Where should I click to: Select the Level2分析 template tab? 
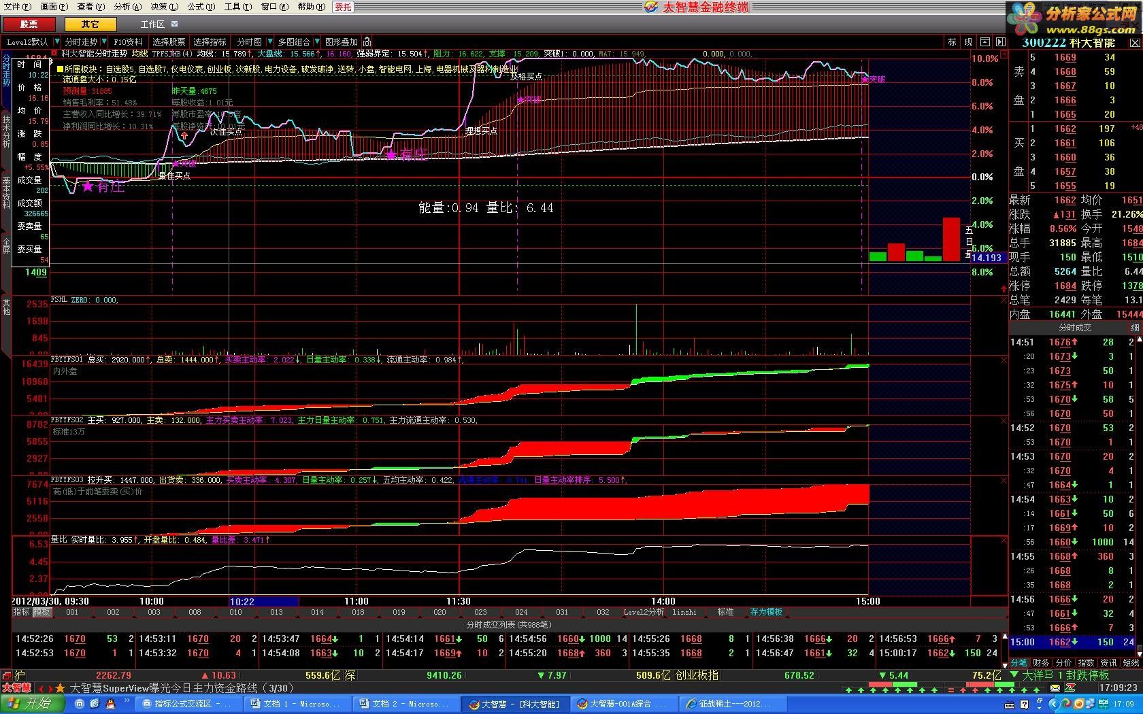pyautogui.click(x=644, y=612)
